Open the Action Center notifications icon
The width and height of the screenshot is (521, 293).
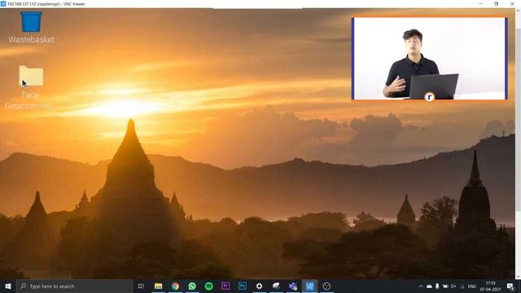coord(510,286)
